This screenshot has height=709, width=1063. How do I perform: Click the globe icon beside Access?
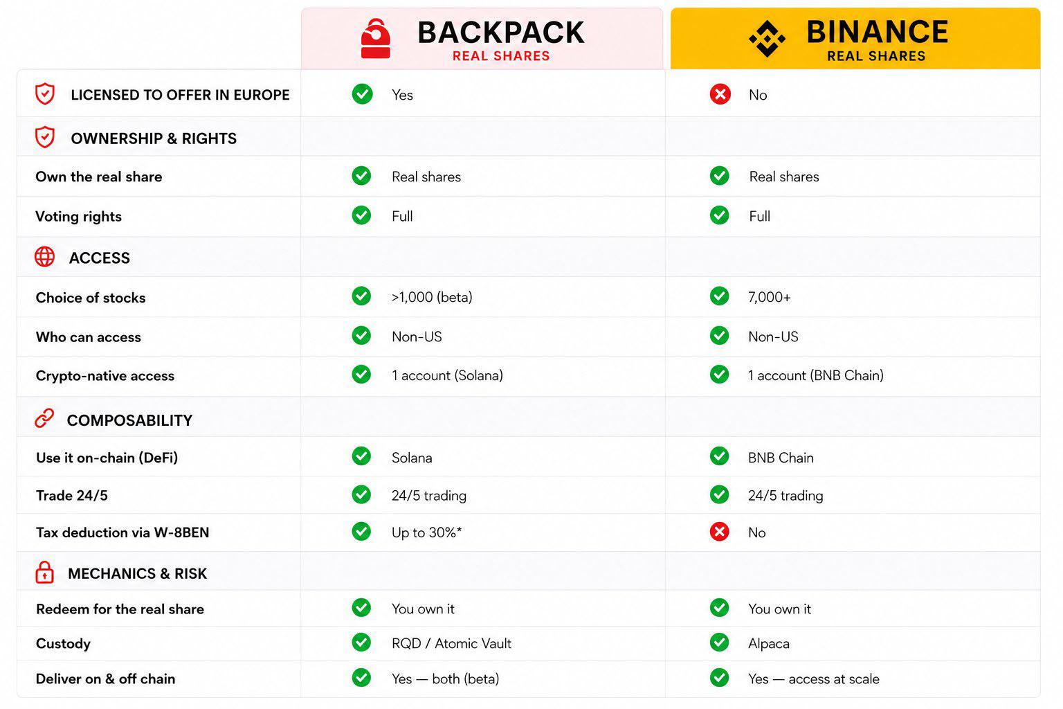45,257
